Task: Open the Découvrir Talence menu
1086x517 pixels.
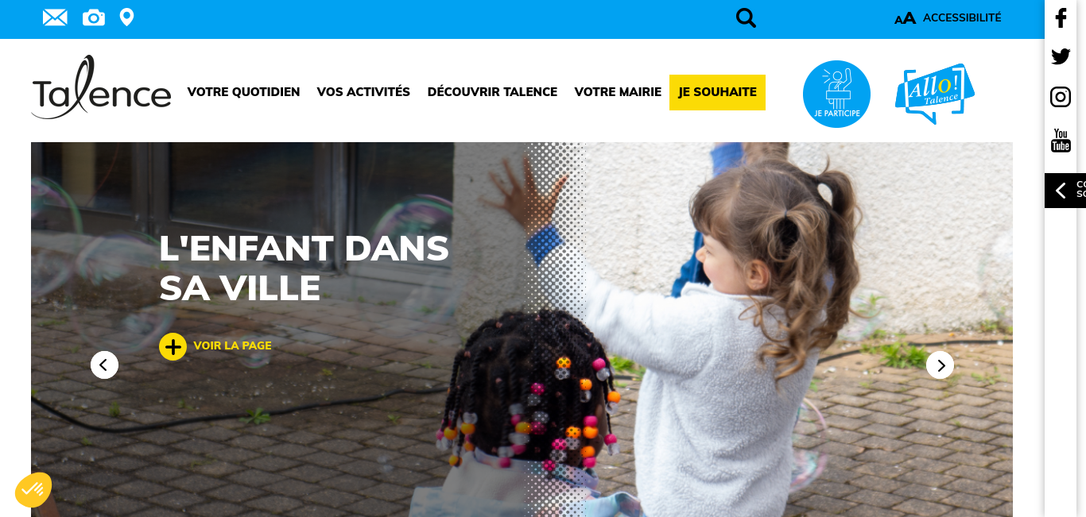Action: (x=492, y=92)
